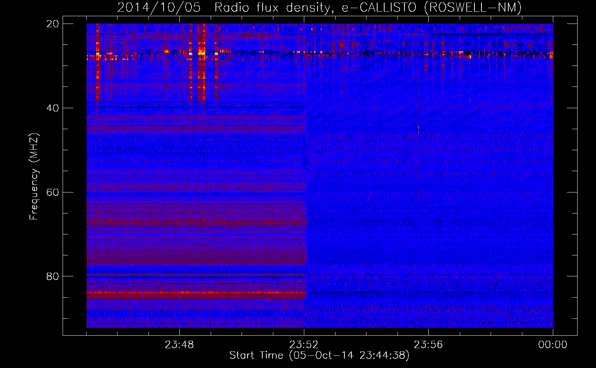This screenshot has height=368, width=596.
Task: Click the '23:48' time tick label
Action: (179, 345)
